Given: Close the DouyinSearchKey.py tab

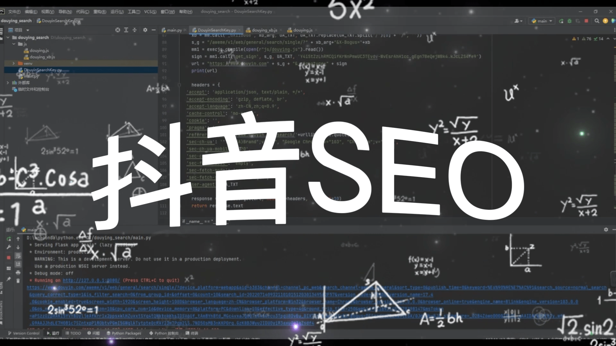Looking at the screenshot, I should pos(239,30).
